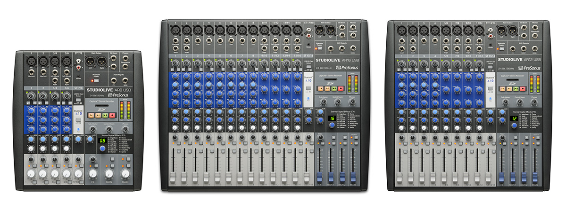Click the Play button on the AR16 stereo recorder
Image resolution: width=566 pixels, height=211 pixels.
tap(333, 88)
